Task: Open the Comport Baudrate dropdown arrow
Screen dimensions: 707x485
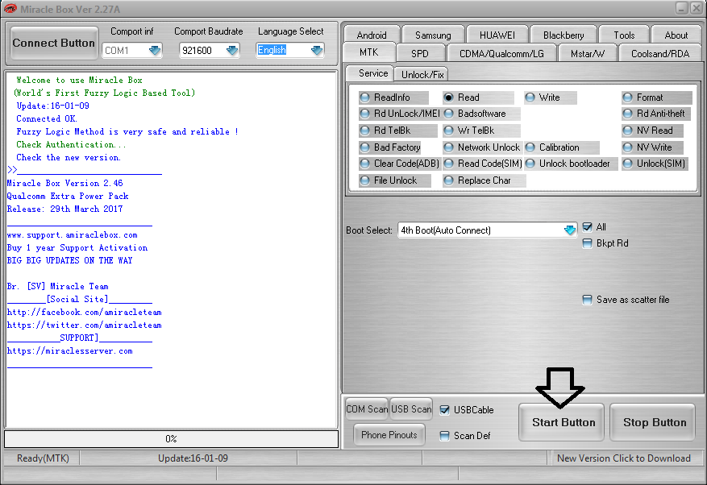Action: 232,50
